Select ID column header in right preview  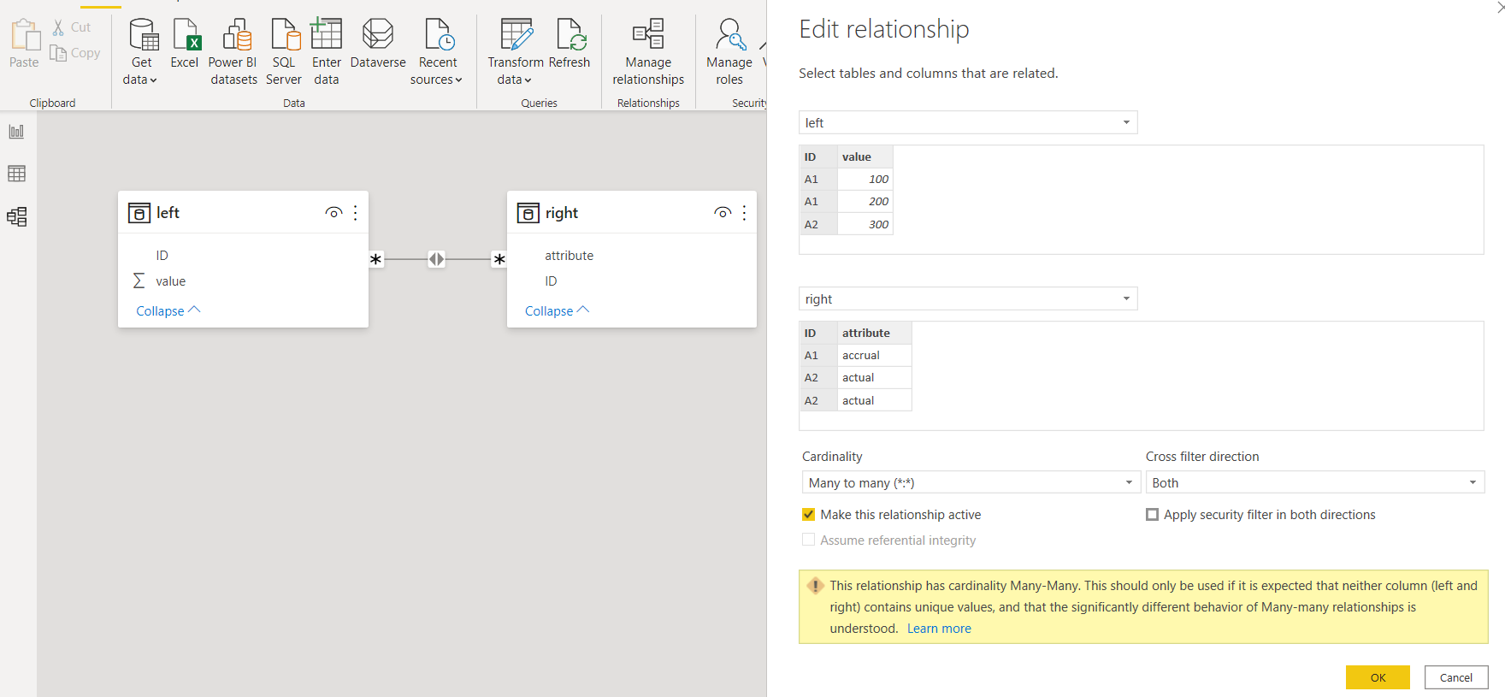click(x=818, y=334)
